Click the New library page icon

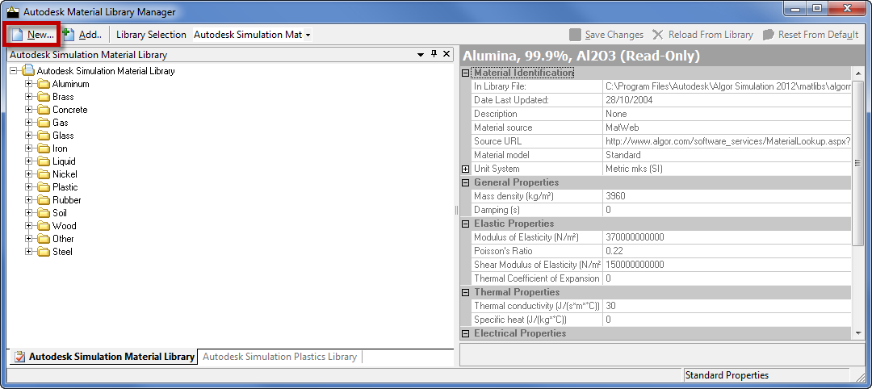click(x=17, y=35)
